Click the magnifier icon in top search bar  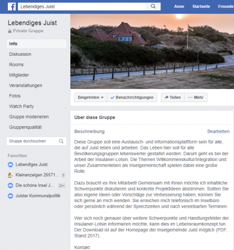[153, 6]
